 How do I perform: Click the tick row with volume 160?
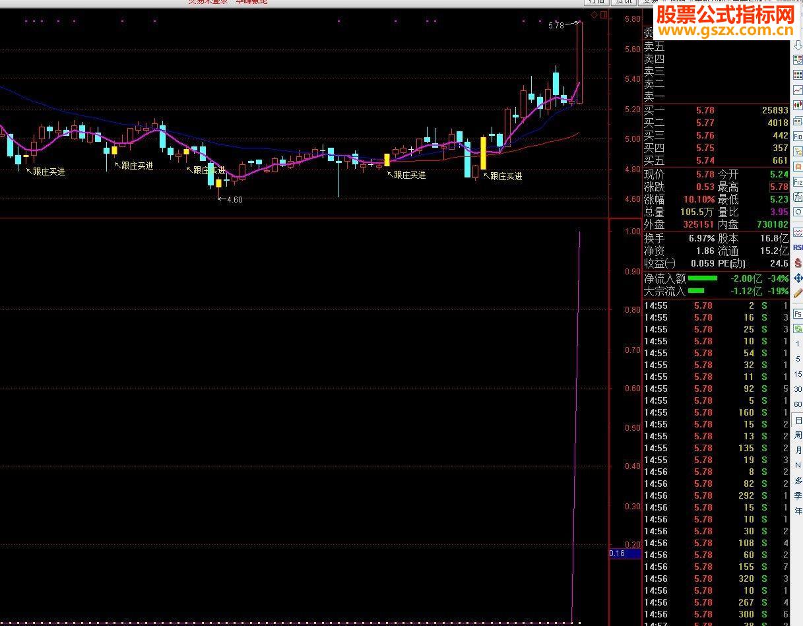click(x=716, y=412)
